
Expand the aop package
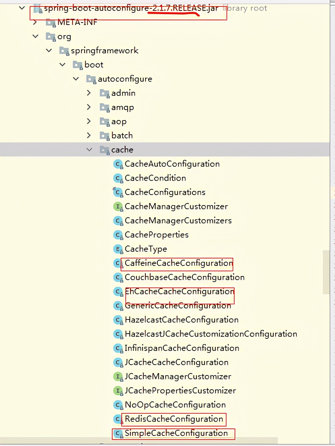pos(89,121)
